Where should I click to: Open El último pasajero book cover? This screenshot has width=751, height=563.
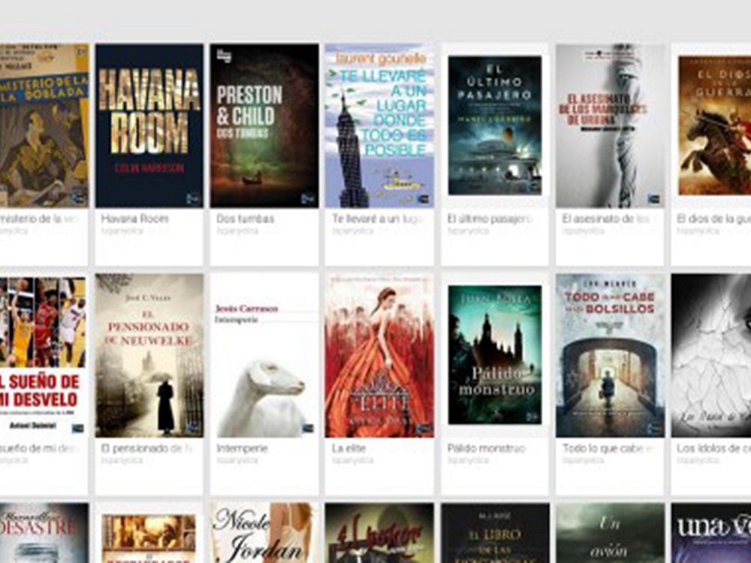click(495, 125)
